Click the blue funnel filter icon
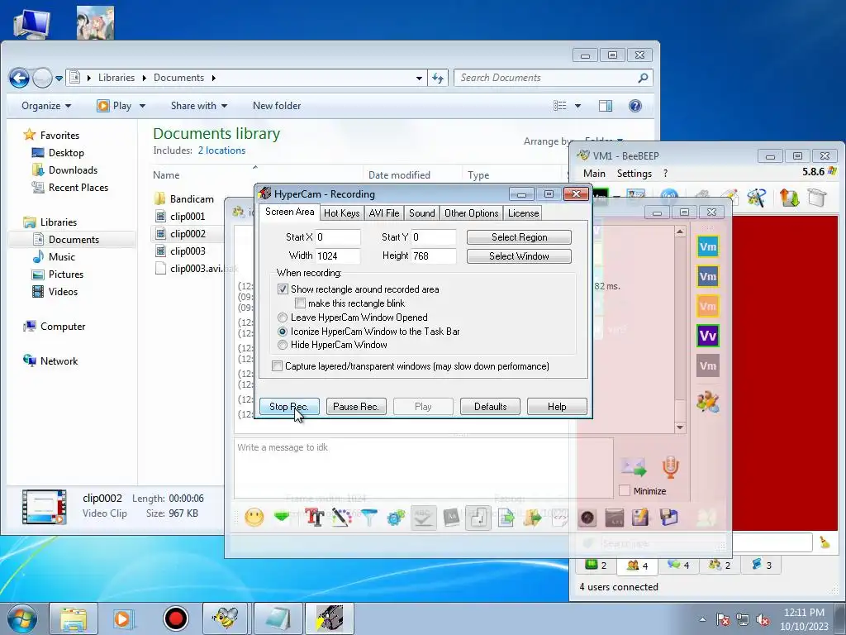The width and height of the screenshot is (846, 635). click(369, 518)
